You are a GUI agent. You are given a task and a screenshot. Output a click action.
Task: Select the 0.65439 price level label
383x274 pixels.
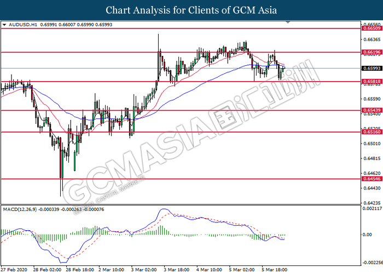coord(372,110)
